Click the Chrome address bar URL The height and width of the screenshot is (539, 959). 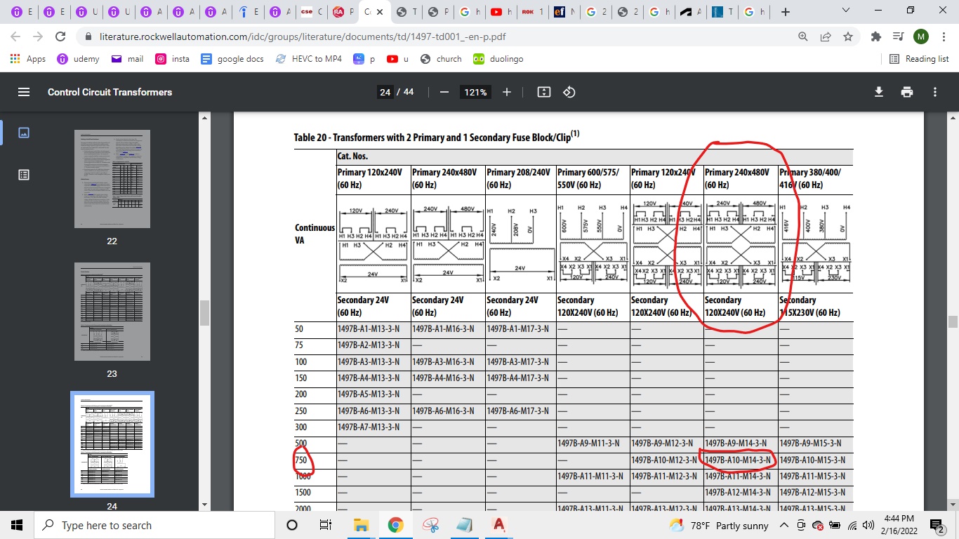[303, 36]
